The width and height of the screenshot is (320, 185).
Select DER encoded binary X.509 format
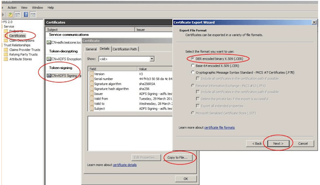pyautogui.click(x=193, y=59)
